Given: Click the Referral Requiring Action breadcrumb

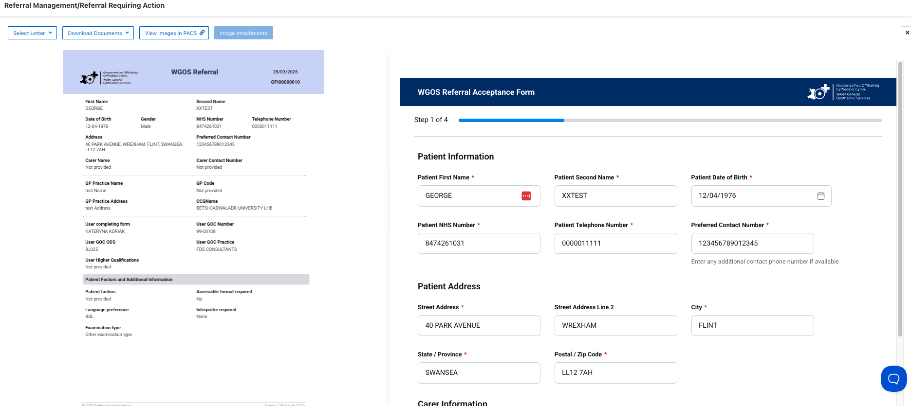Looking at the screenshot, I should [x=124, y=5].
